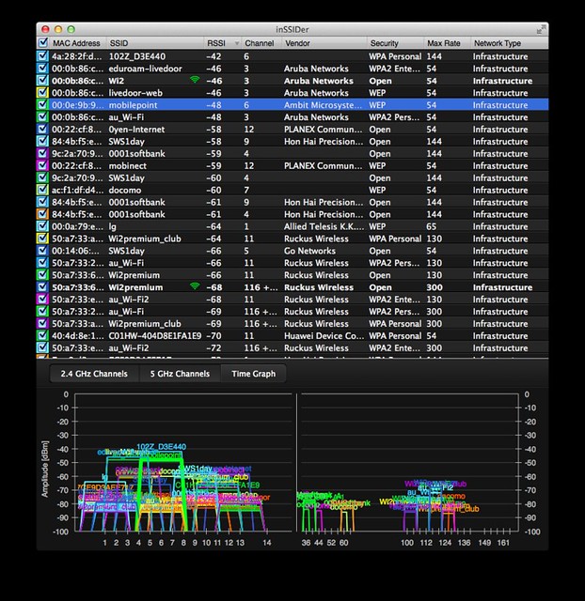Toggle the select-all checkbox in table header

point(43,42)
